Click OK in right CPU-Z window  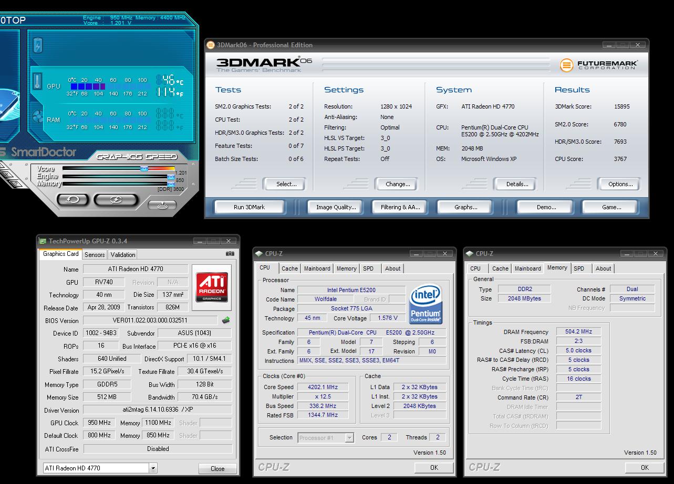[x=645, y=467]
